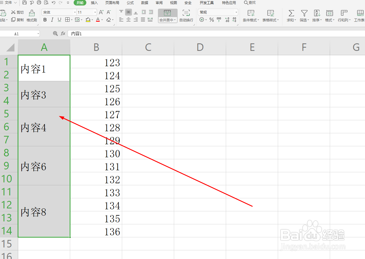Open the Developer Tools (开发工具) tab

pyautogui.click(x=207, y=3)
